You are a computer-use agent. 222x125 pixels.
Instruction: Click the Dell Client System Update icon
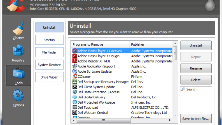click(75, 87)
